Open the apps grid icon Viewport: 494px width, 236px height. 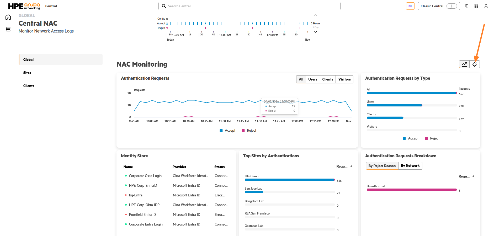point(476,6)
